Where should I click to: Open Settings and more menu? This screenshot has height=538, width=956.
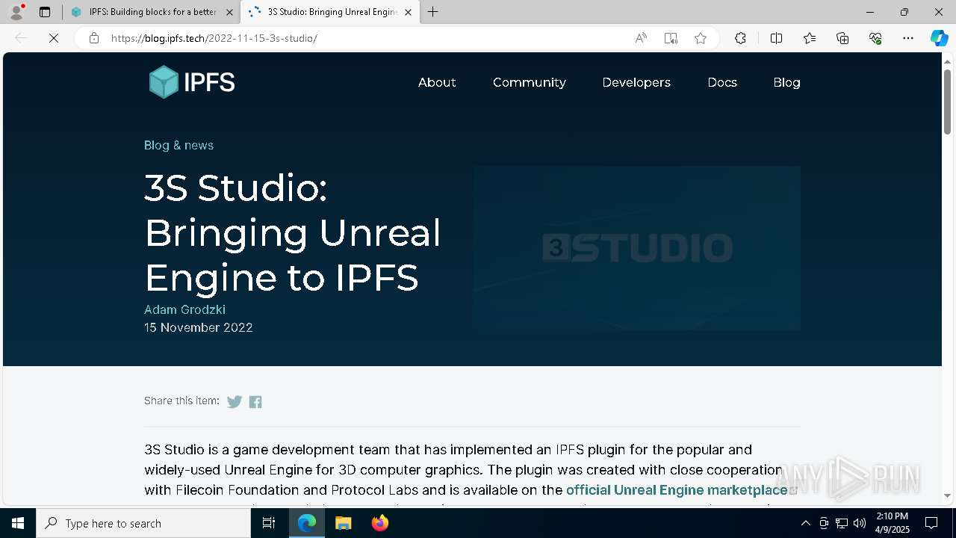[x=908, y=38]
